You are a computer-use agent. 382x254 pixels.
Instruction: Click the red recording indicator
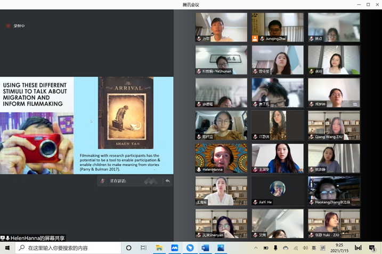click(8, 26)
